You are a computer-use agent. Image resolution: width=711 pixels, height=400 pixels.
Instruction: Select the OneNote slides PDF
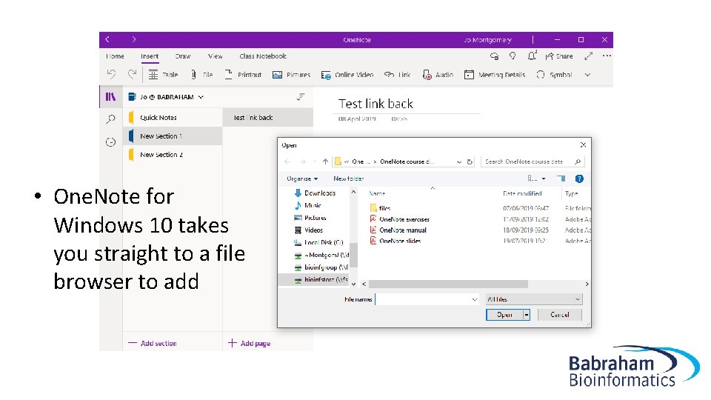click(x=395, y=241)
